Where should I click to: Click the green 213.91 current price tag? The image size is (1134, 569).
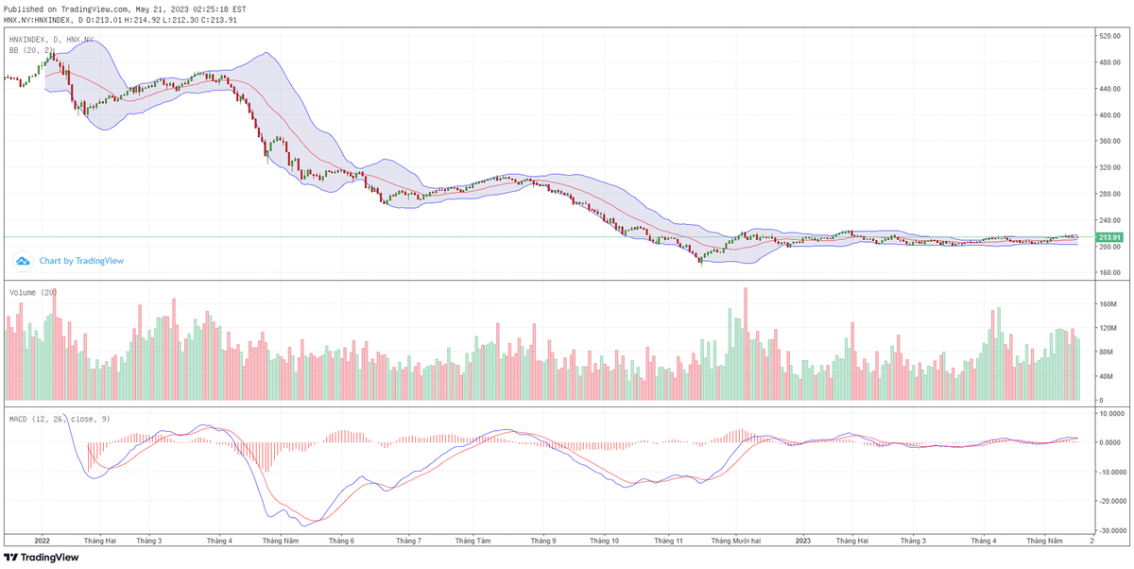click(1108, 237)
